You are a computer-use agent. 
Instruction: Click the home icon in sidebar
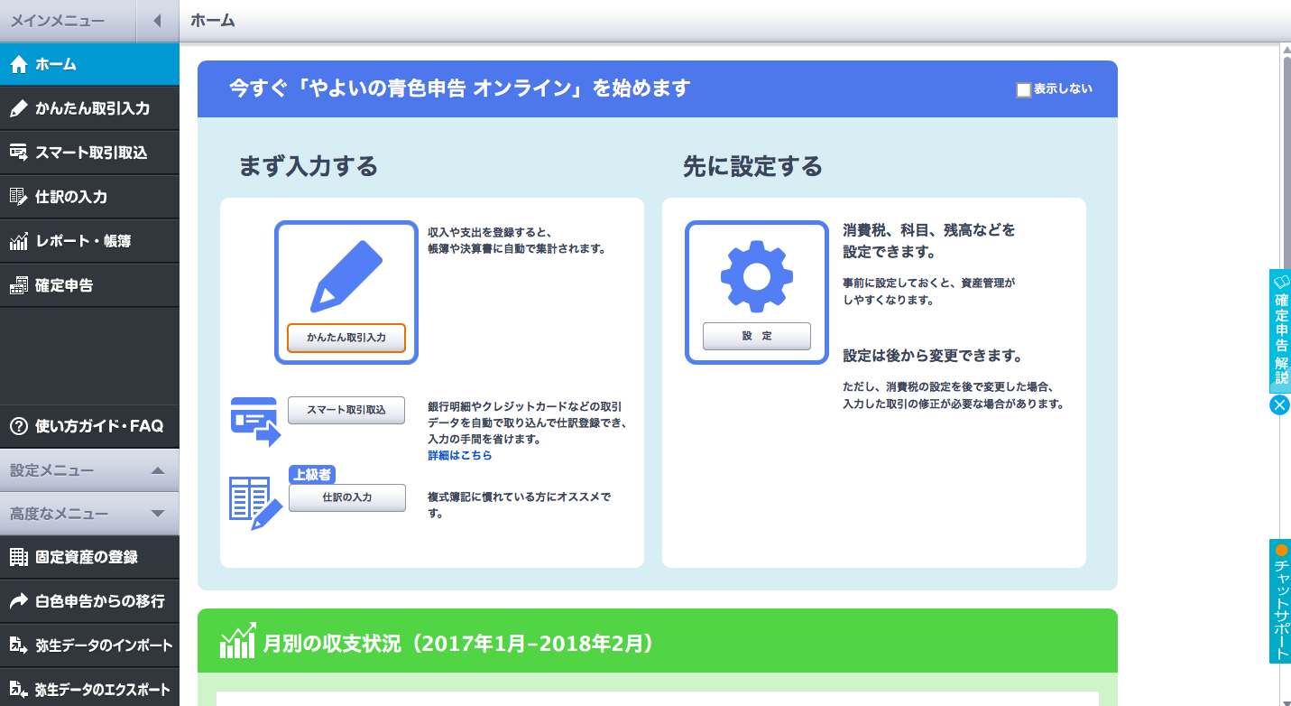18,64
